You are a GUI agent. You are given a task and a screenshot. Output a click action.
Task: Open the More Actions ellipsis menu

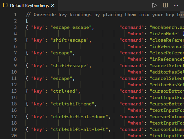tap(176, 5)
